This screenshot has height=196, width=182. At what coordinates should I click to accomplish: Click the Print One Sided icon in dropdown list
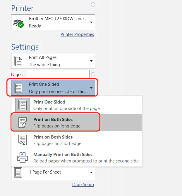tap(23, 105)
